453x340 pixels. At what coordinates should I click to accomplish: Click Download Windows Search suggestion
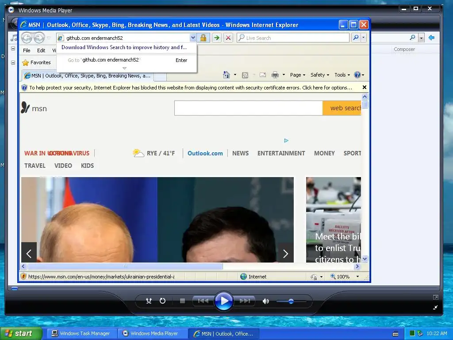124,47
